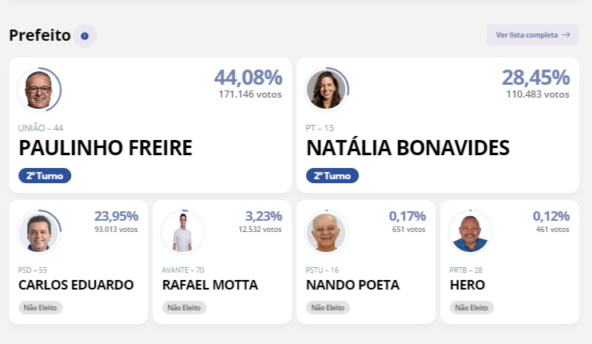Click Paulinho Freire's candidate photo
The width and height of the screenshot is (592, 344).
[x=38, y=90]
